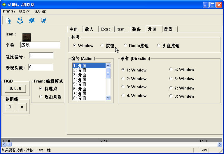Switch to the 敌人 tab
Image resolution: width=224 pixels, height=154 pixels.
tap(91, 29)
